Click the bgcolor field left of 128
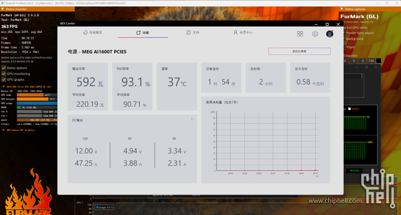This screenshot has width=401, height=215. pyautogui.click(x=363, y=61)
